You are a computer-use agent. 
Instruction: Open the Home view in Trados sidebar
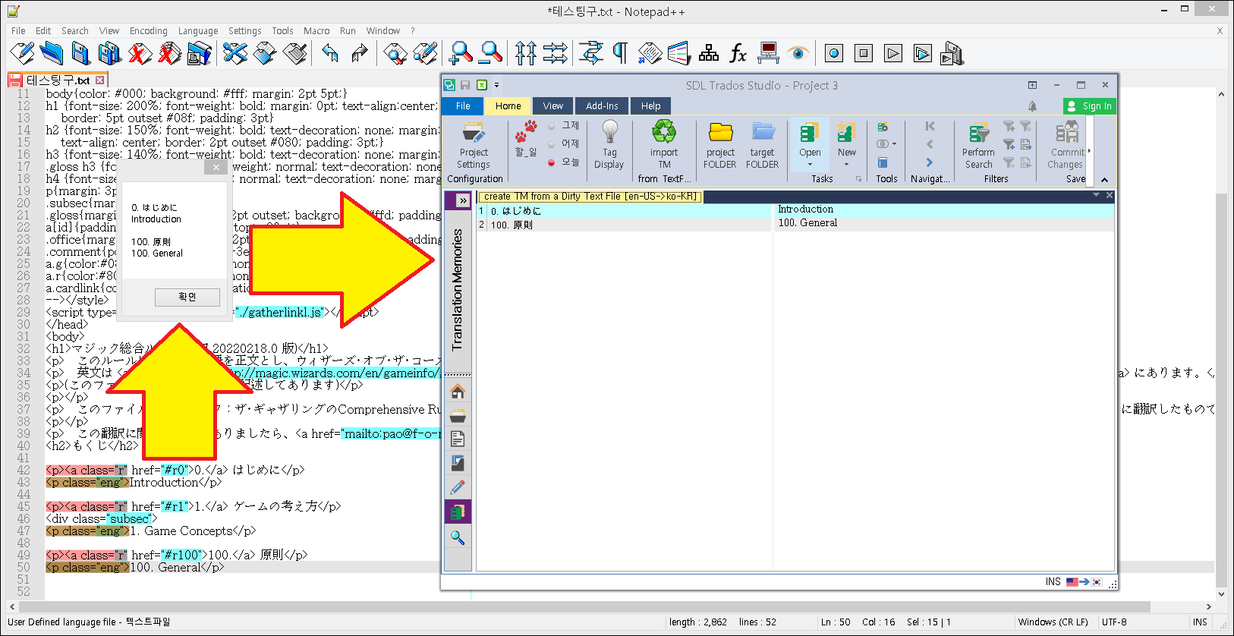pyautogui.click(x=458, y=392)
